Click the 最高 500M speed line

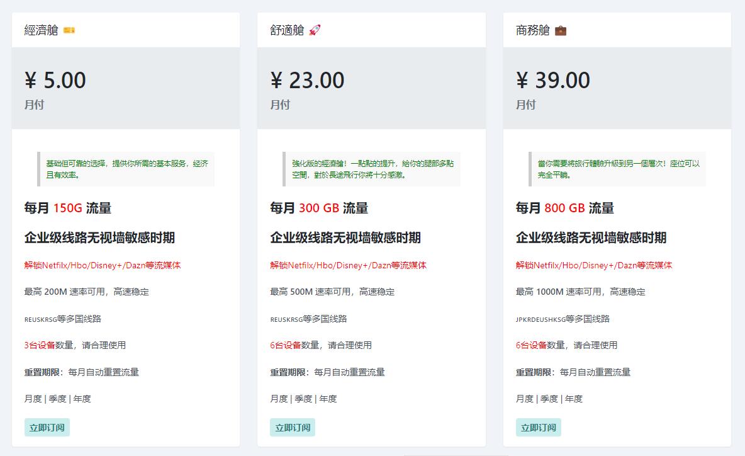[x=332, y=292]
